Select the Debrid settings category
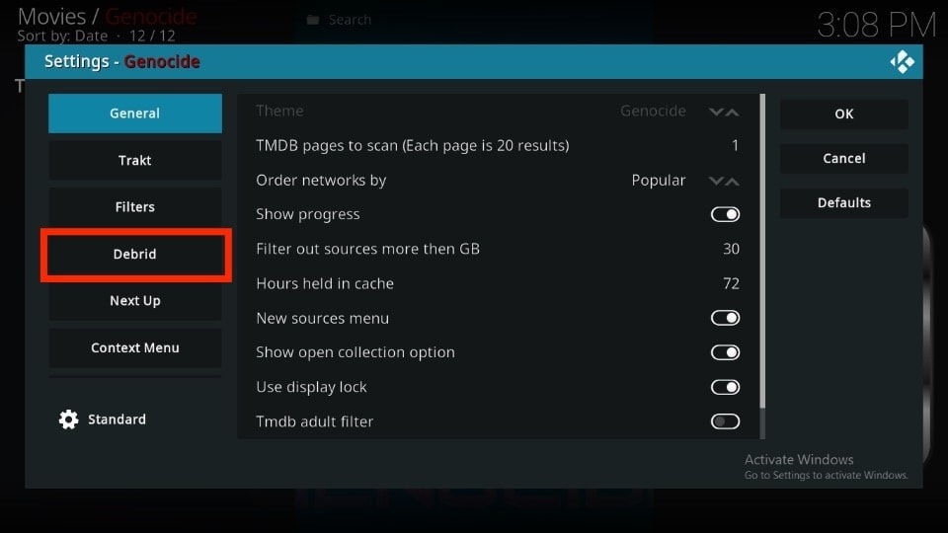Viewport: 948px width, 533px height. click(x=135, y=254)
